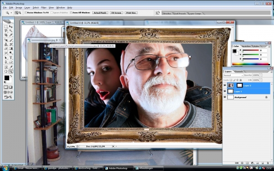Click Create new layer icon

coord(263,163)
